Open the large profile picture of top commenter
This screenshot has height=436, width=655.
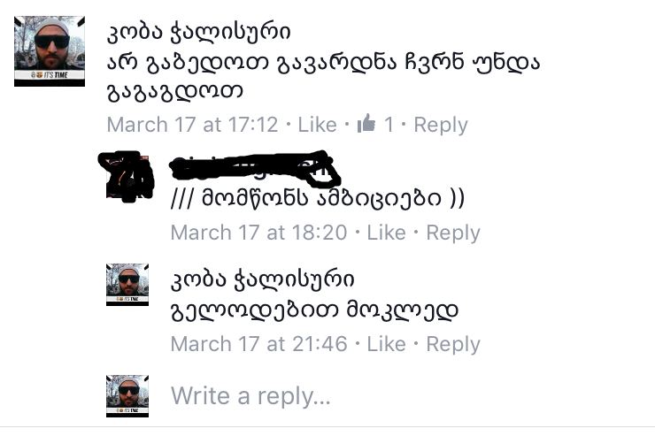coord(50,51)
